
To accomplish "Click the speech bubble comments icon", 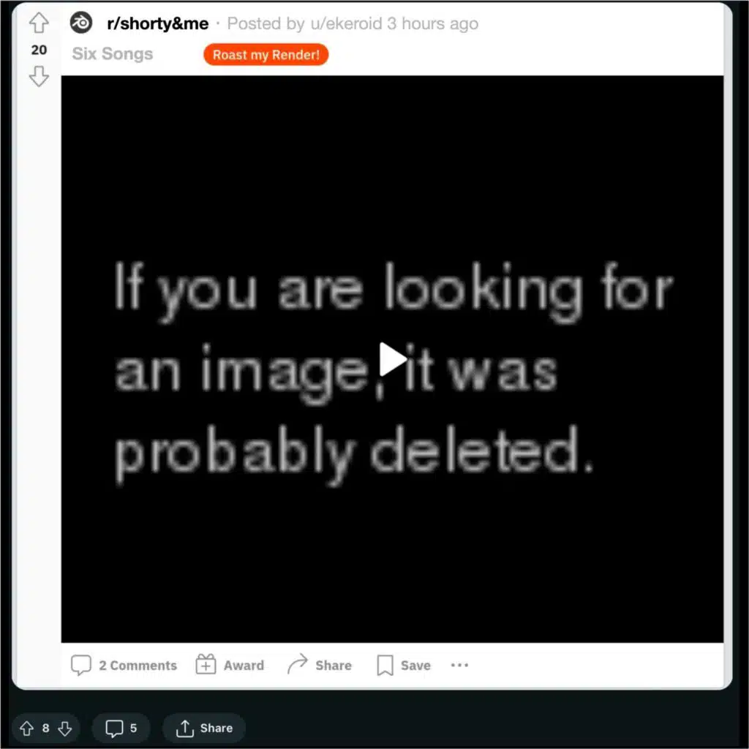I will point(80,665).
